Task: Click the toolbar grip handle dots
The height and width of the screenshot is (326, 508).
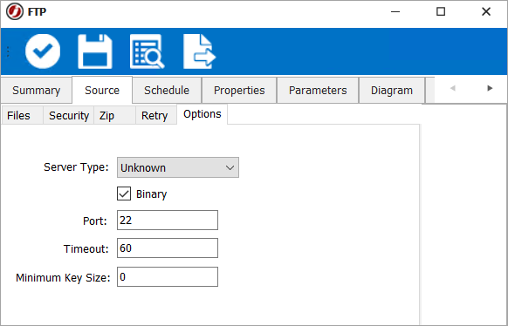Action: pos(8,51)
